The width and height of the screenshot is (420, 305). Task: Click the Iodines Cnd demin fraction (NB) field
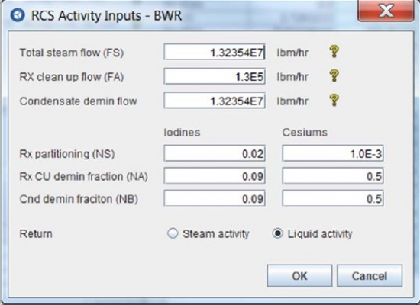215,198
